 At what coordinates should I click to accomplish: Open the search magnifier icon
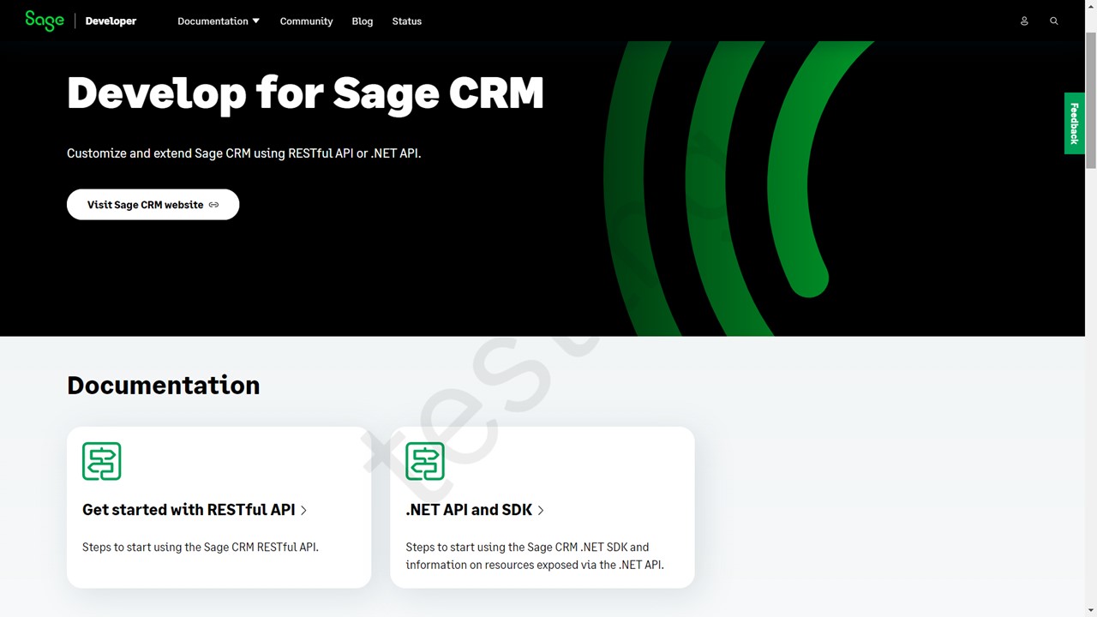tap(1053, 21)
